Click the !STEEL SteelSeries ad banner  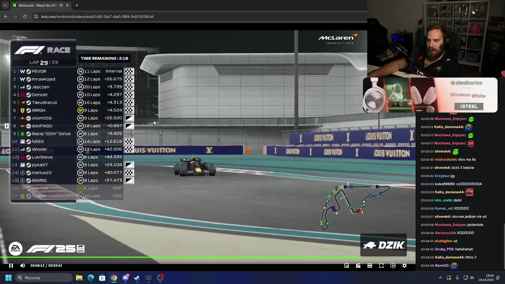coord(430,95)
